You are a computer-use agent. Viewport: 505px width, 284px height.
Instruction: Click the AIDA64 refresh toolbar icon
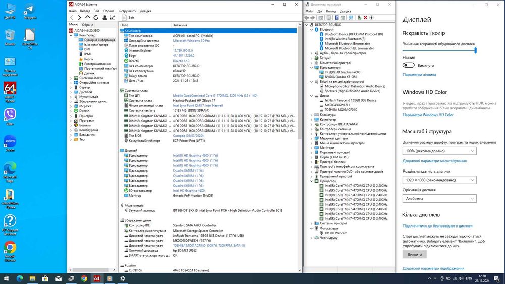point(96,17)
